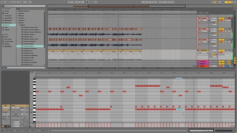The height and width of the screenshot is (133, 237).
Task: Disarm the 2 Audio track record button
Action: (x=230, y=18)
